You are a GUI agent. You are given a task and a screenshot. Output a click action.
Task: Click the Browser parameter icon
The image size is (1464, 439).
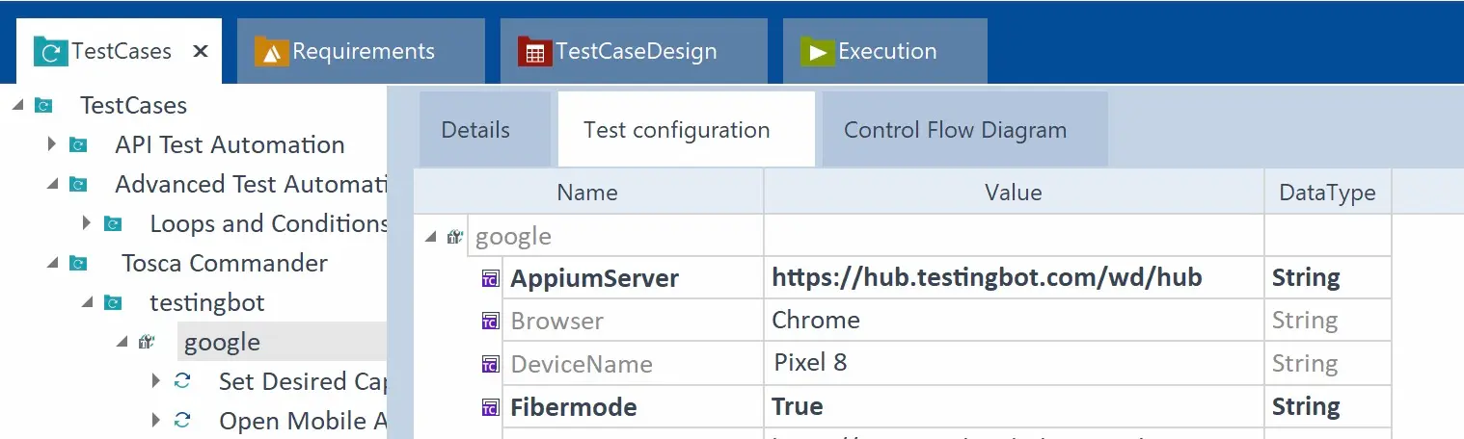tap(491, 322)
